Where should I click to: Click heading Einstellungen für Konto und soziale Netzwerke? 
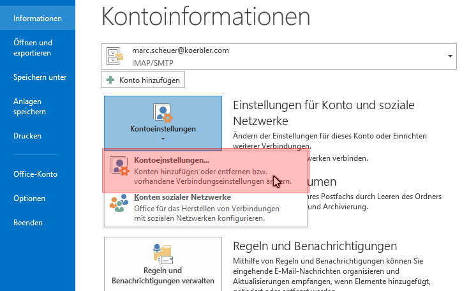[x=324, y=113]
